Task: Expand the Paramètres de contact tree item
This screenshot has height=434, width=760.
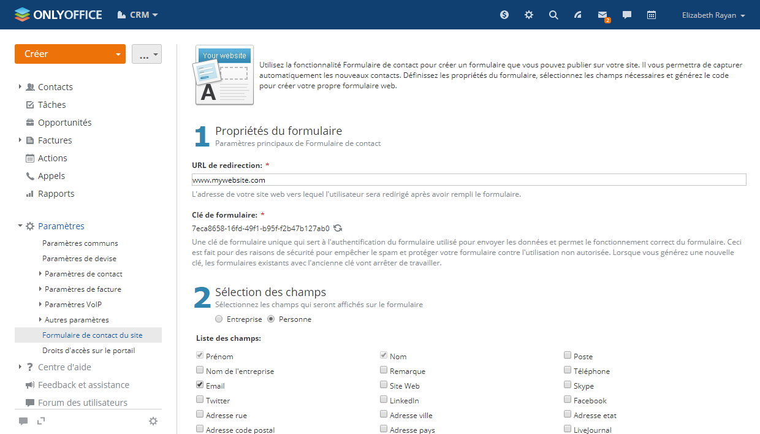Action: pos(40,274)
